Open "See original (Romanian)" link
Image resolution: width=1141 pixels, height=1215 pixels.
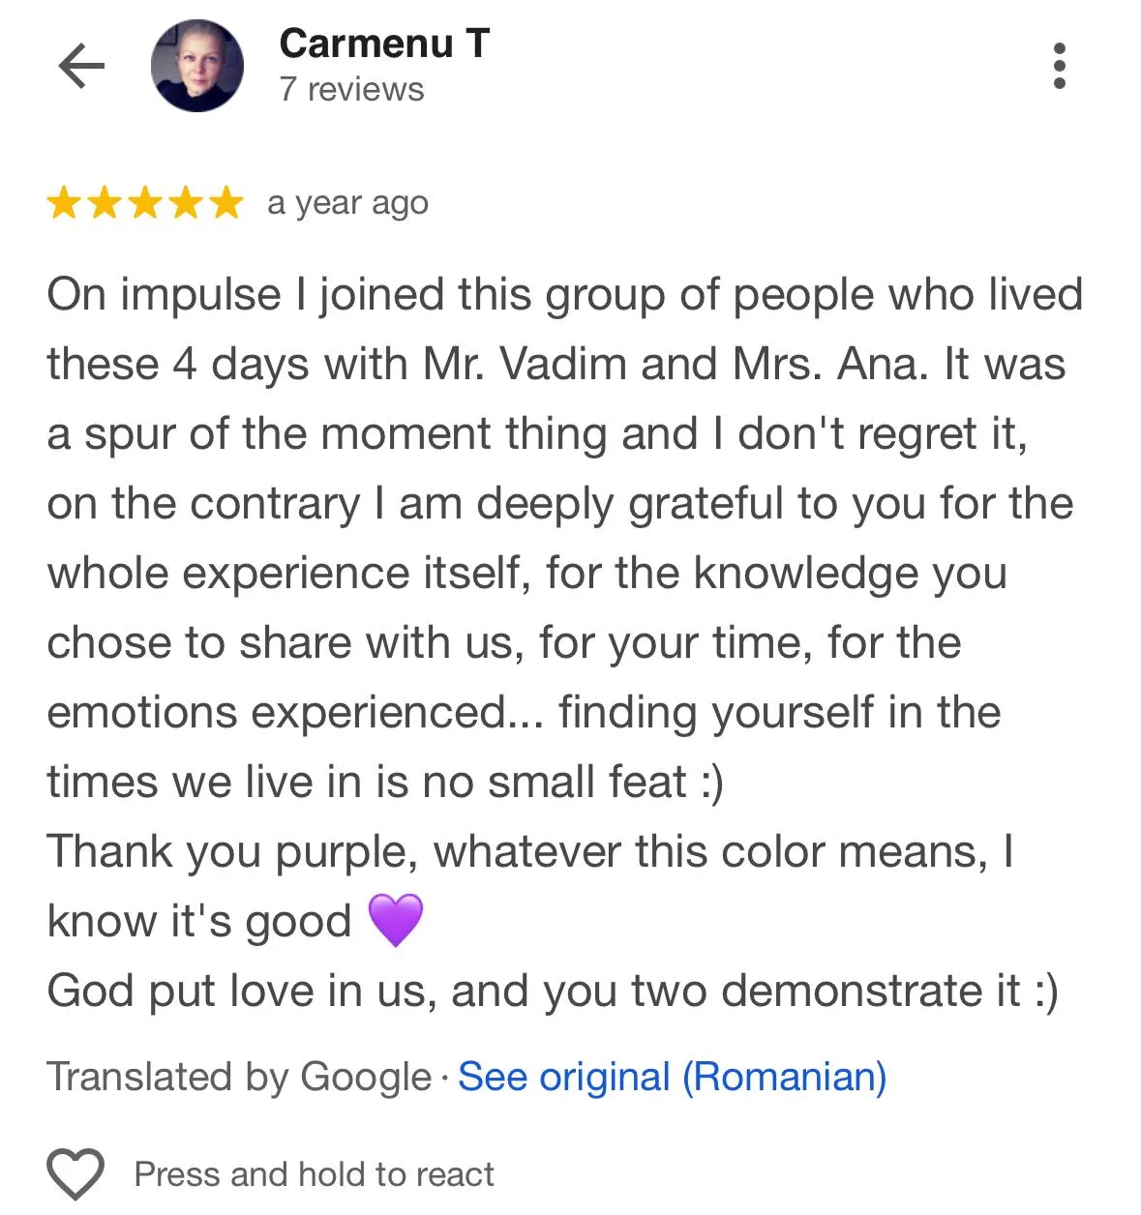pyautogui.click(x=672, y=1077)
